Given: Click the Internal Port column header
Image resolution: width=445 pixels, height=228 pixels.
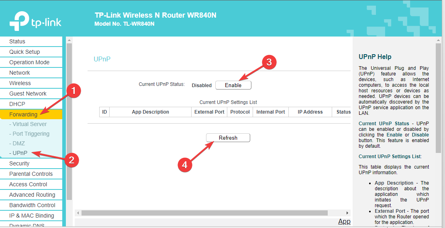Looking at the screenshot, I should 270,112.
